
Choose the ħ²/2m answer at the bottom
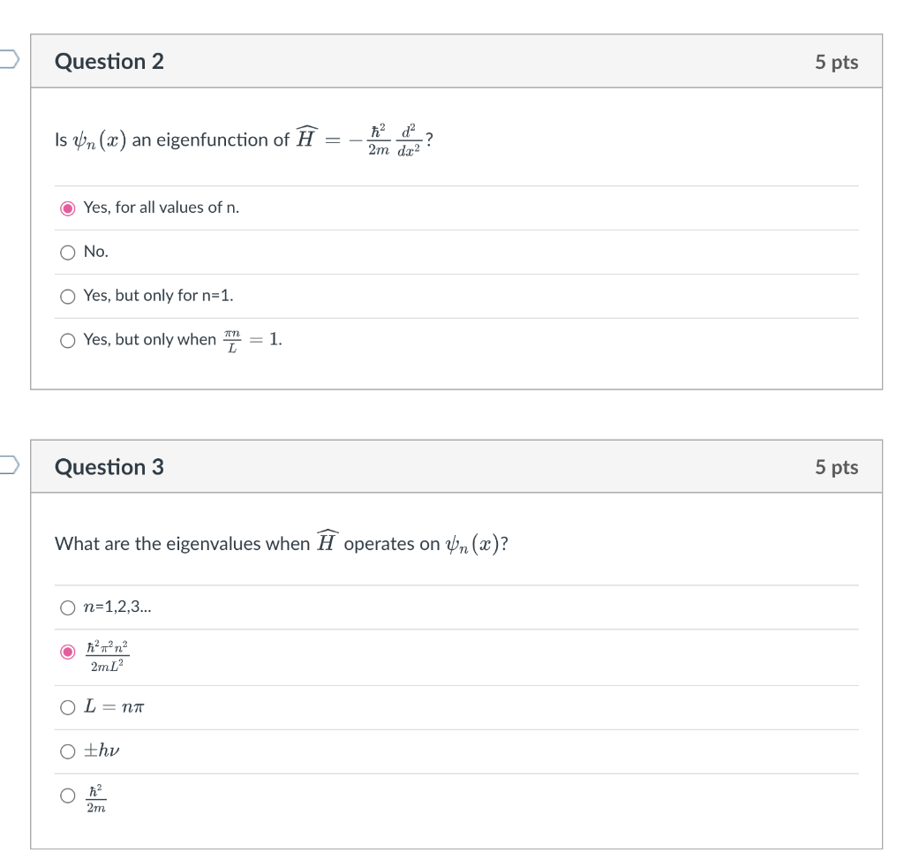68,796
